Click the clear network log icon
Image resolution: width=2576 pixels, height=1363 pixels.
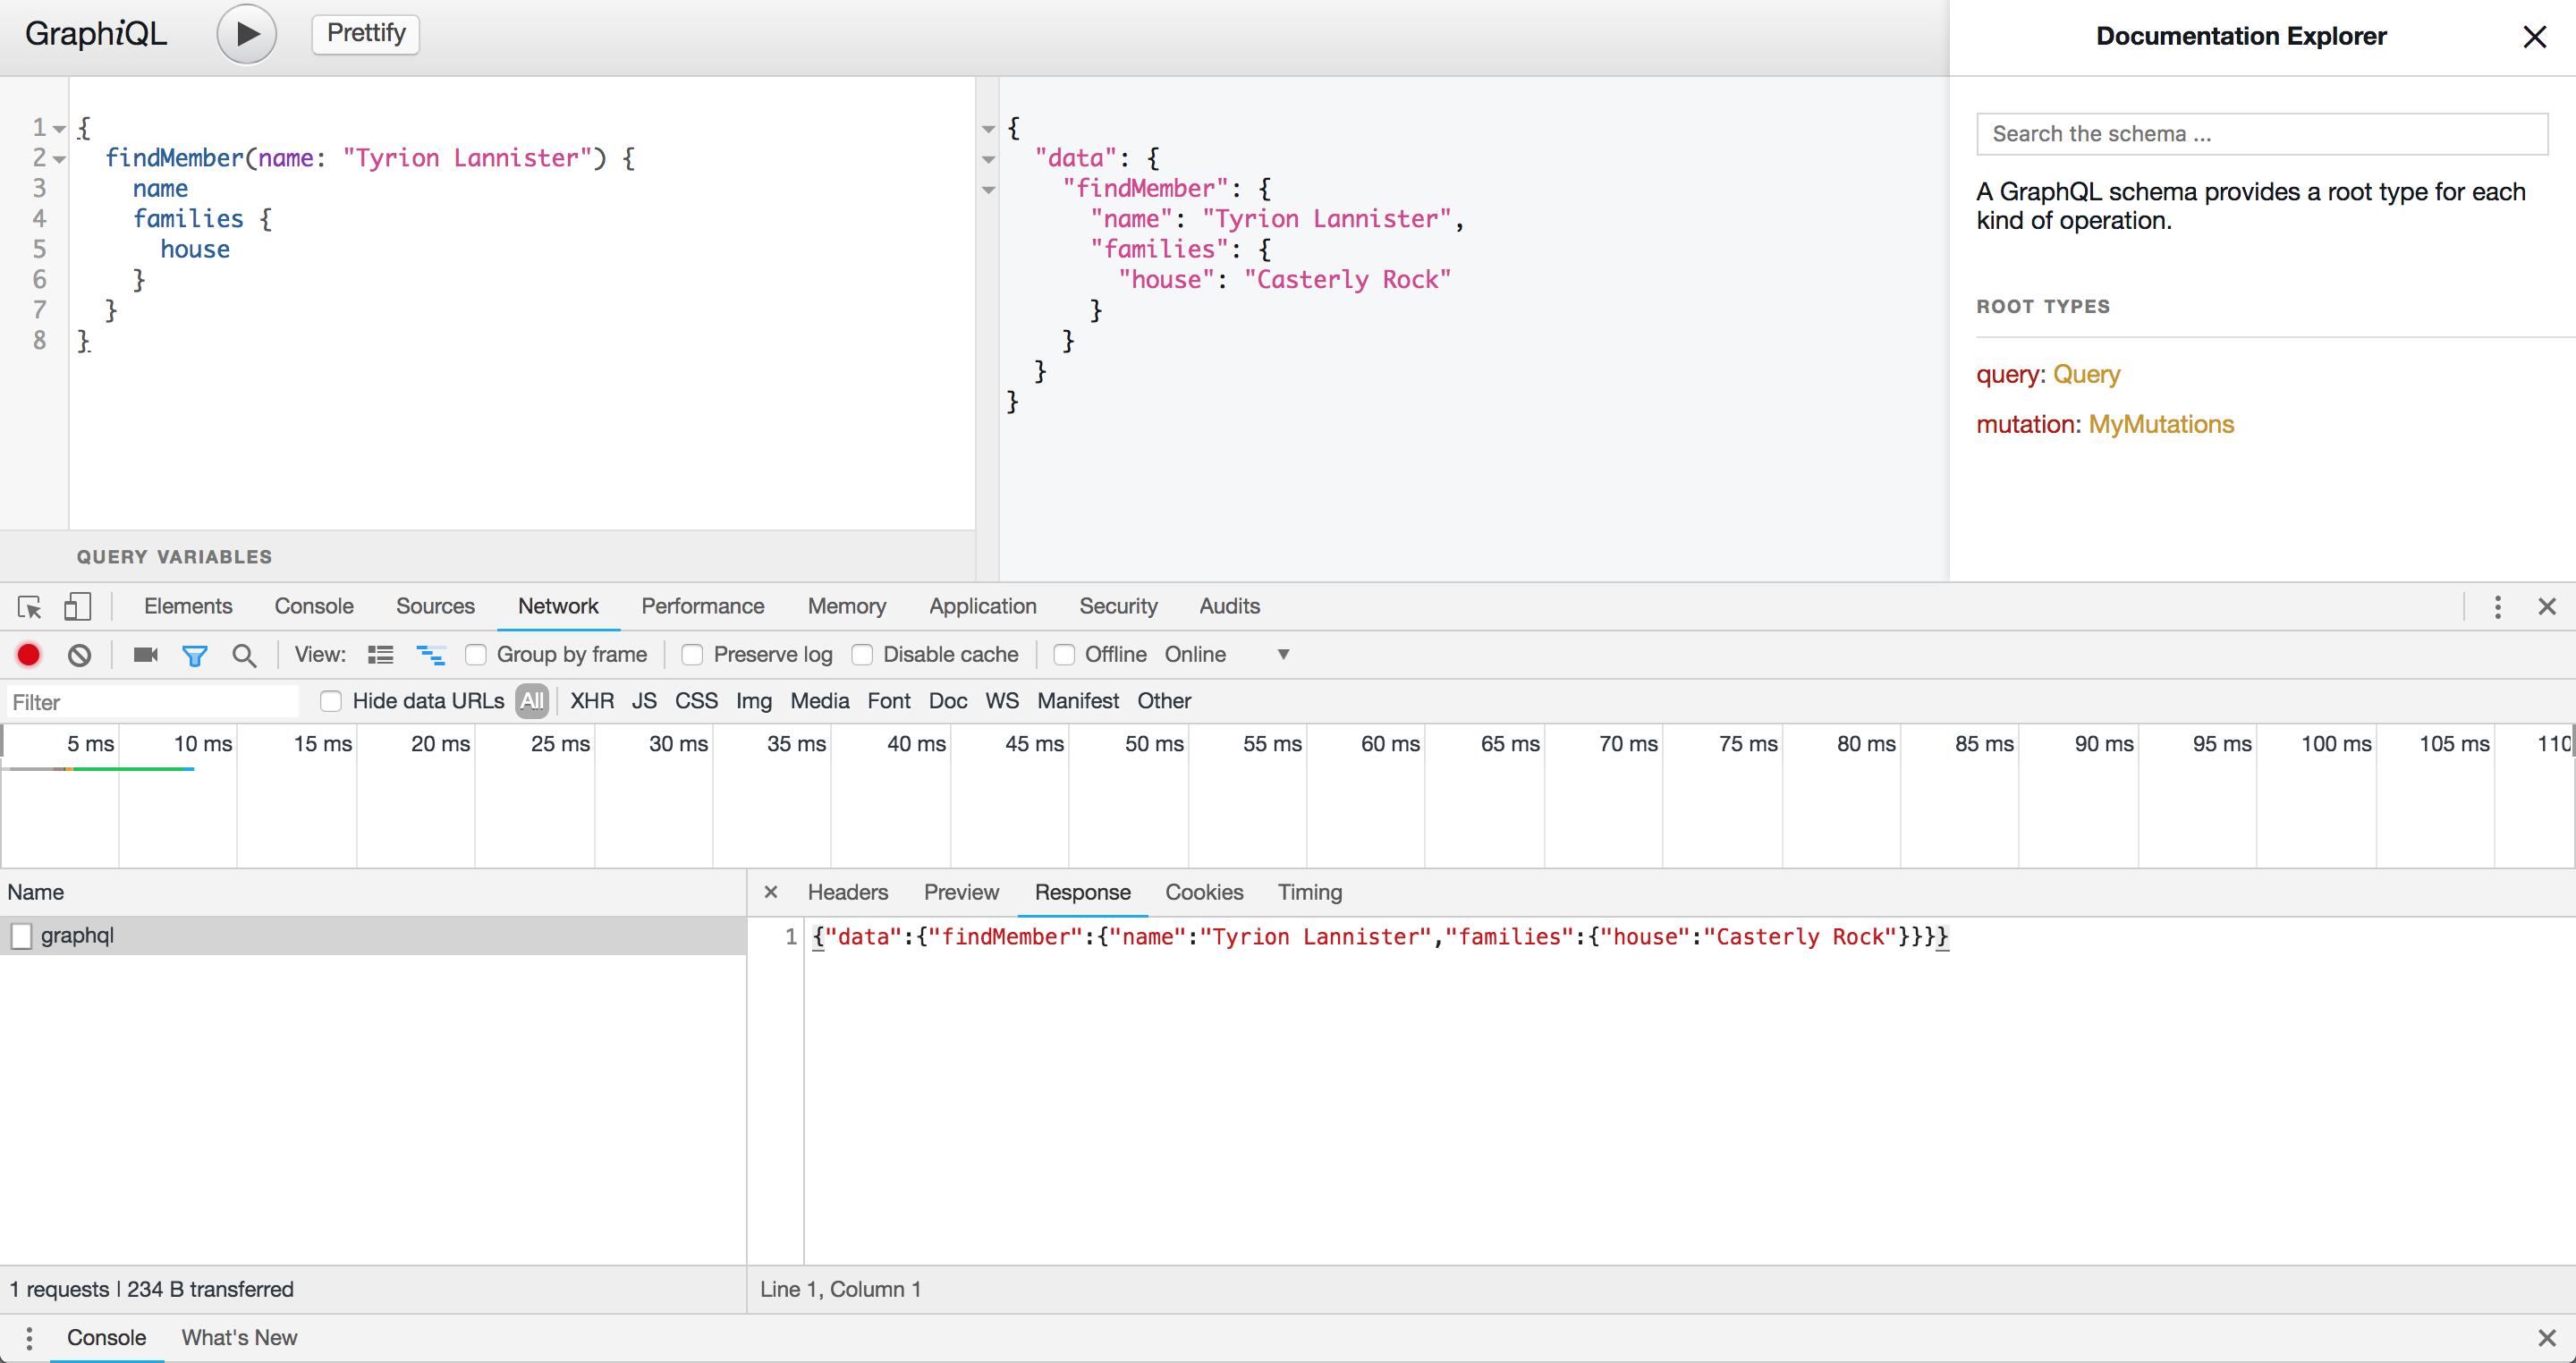79,655
